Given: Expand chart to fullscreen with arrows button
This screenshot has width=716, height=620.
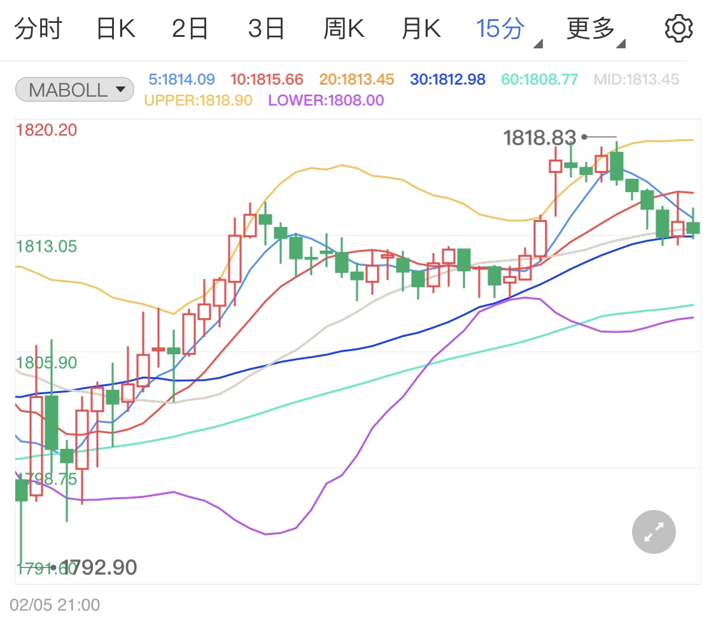Looking at the screenshot, I should tap(654, 532).
